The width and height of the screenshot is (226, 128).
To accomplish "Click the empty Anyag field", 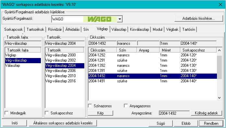I will pyautogui.click(x=148, y=43).
